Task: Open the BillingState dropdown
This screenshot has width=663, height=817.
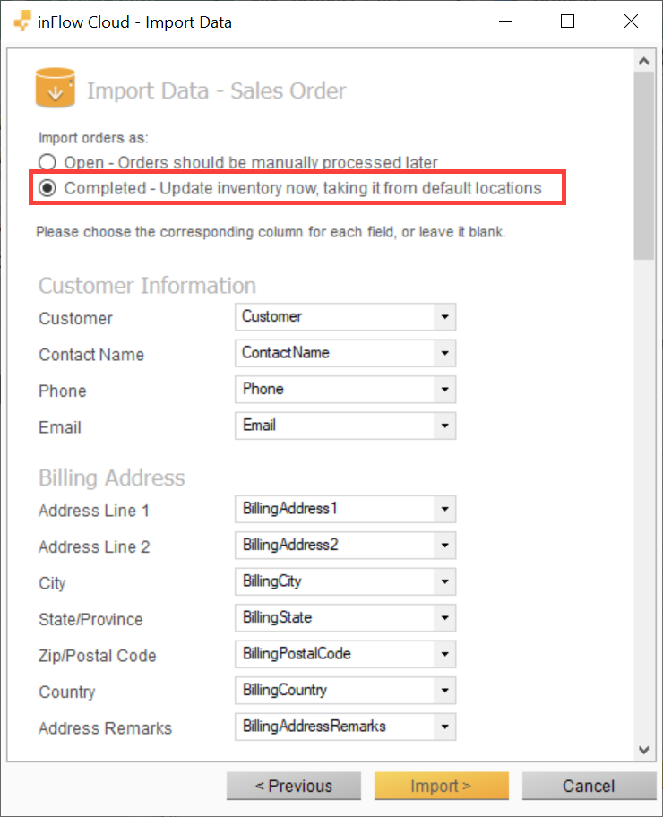Action: point(444,617)
